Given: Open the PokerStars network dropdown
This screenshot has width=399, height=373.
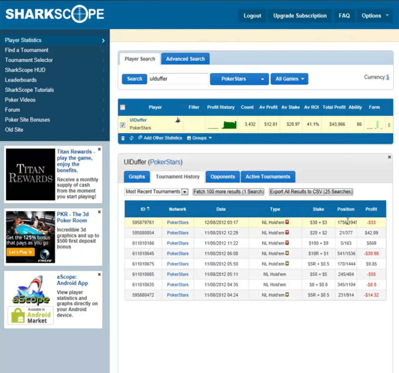Looking at the screenshot, I should click(x=239, y=79).
